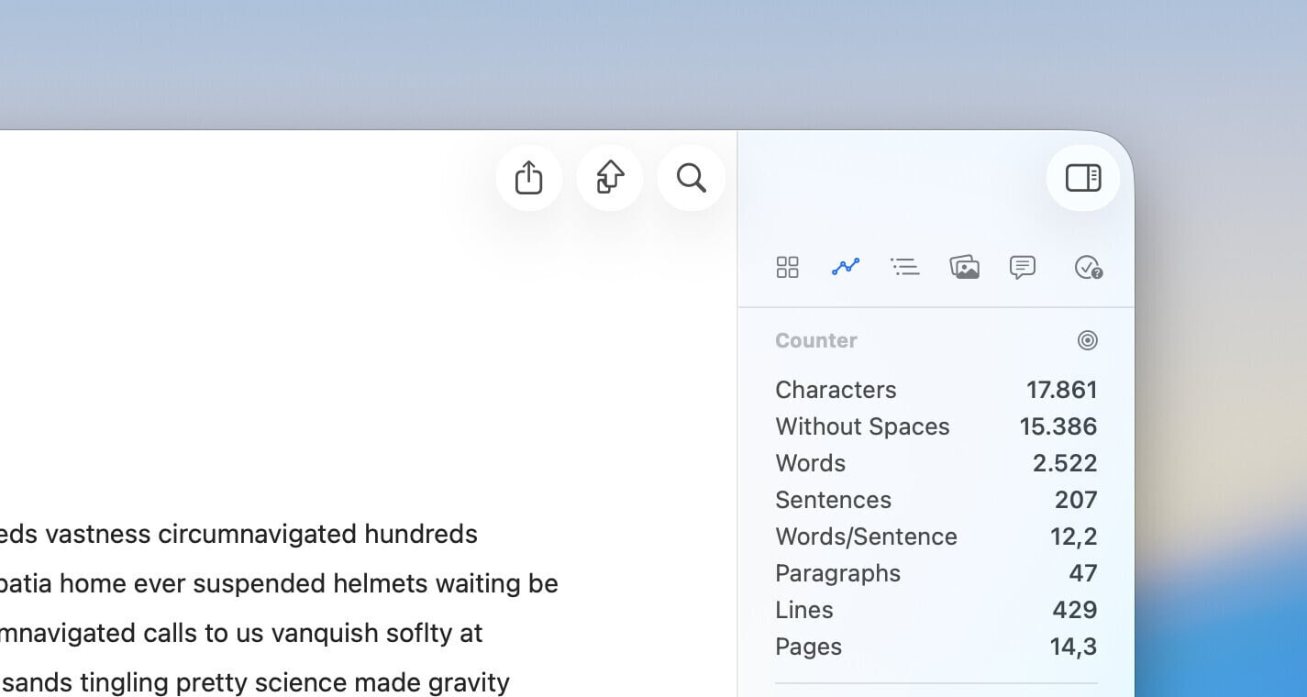Run the proofreading check icon
The image size is (1307, 697).
(1088, 267)
